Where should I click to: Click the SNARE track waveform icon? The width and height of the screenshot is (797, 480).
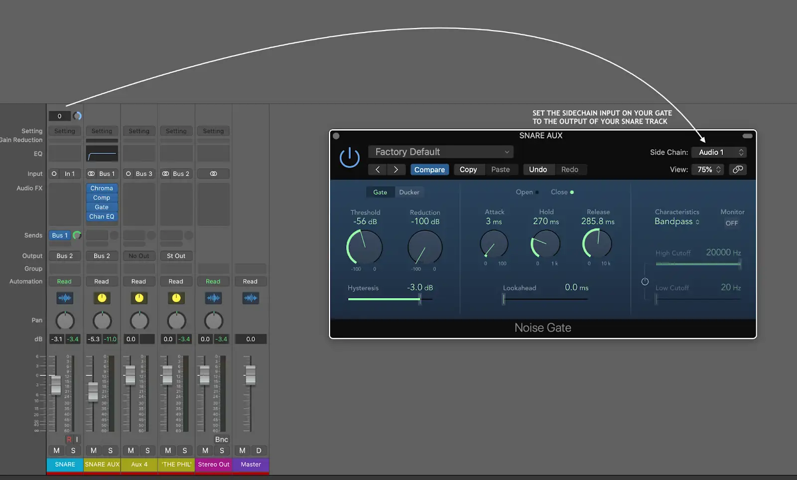[65, 298]
